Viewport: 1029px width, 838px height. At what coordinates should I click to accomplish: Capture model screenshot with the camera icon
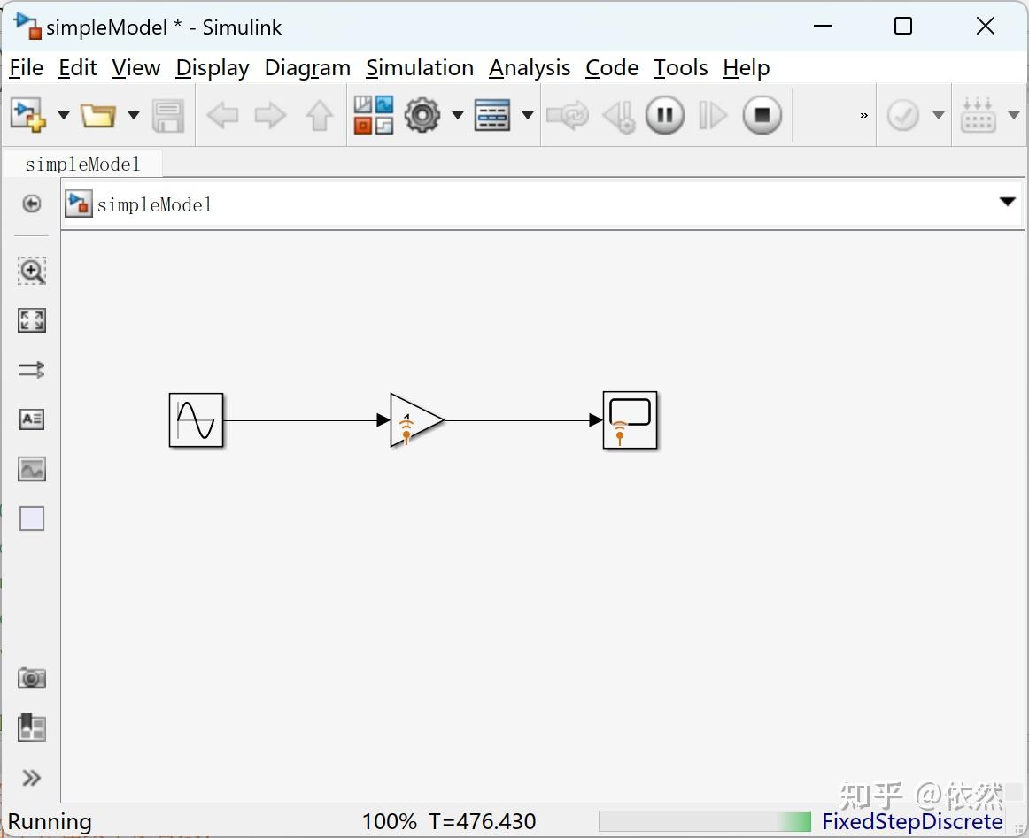click(x=32, y=678)
